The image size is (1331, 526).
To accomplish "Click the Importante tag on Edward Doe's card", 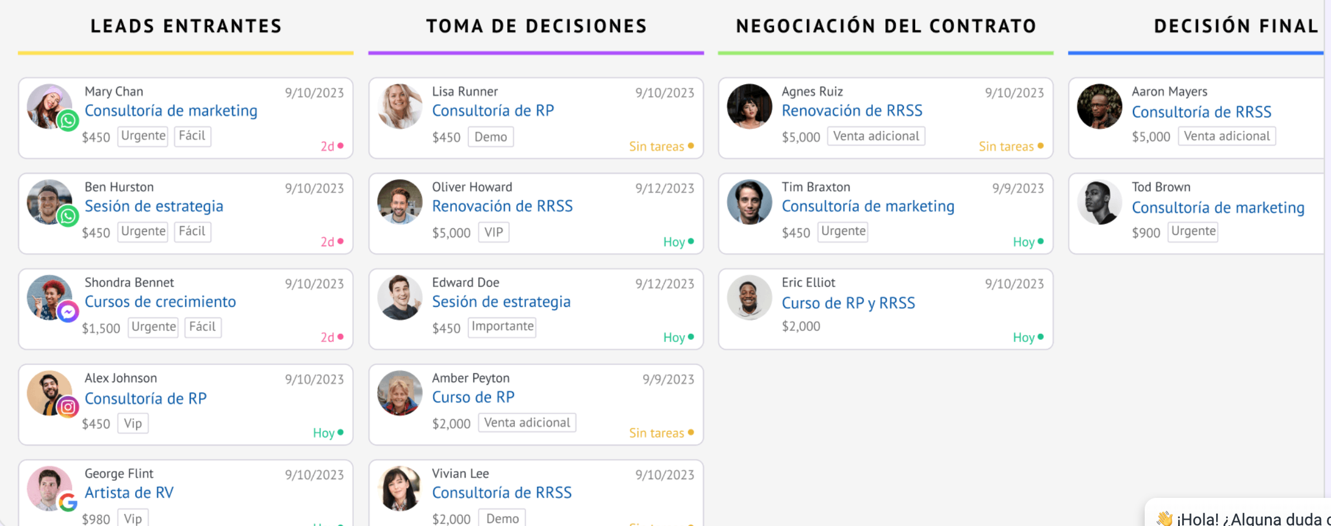I will pos(502,327).
